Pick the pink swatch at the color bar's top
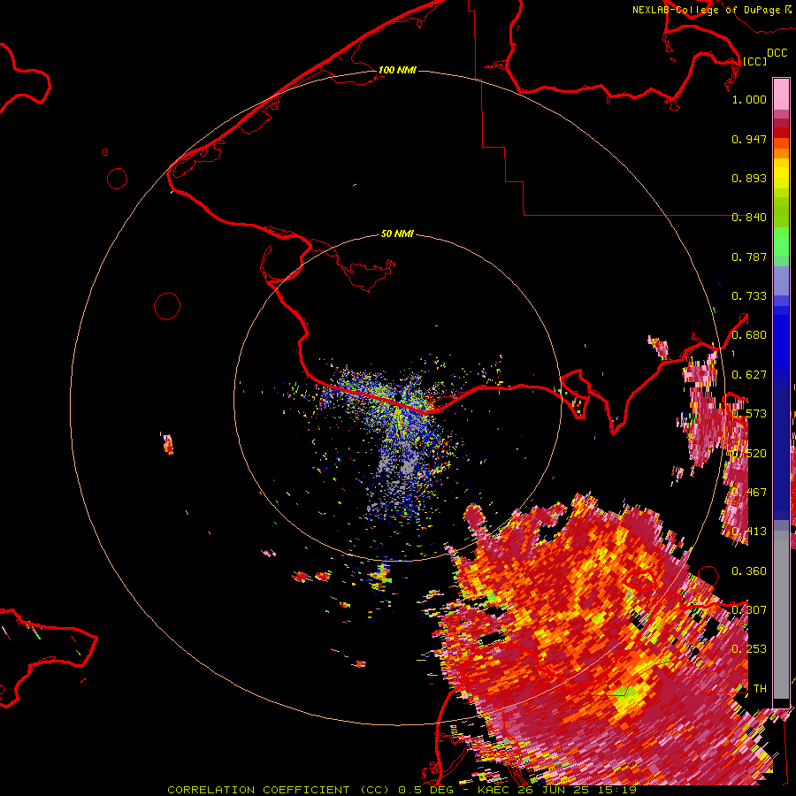 pos(781,95)
